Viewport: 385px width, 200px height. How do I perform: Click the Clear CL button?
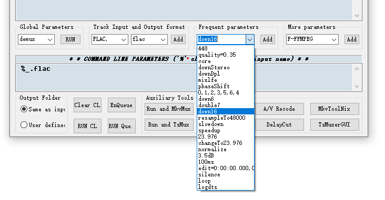click(x=87, y=105)
